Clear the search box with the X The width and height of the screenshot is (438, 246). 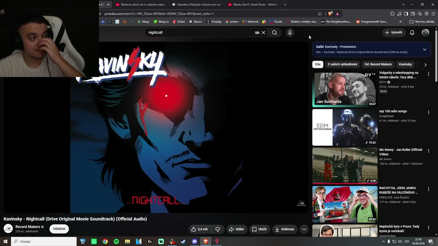pos(263,32)
